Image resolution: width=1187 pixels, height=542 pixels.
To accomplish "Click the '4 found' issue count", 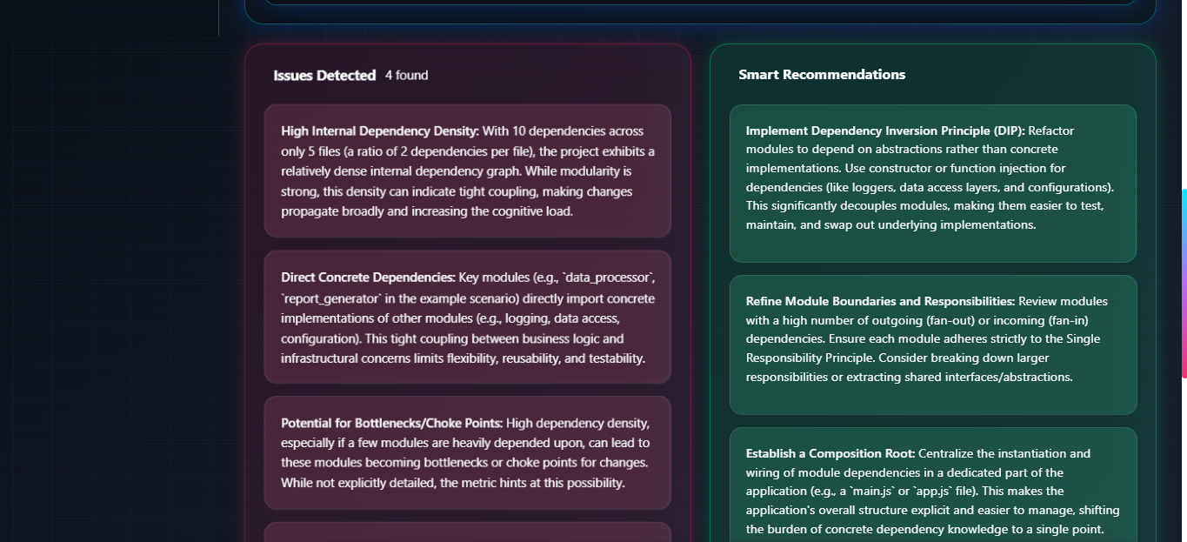I will pos(406,76).
